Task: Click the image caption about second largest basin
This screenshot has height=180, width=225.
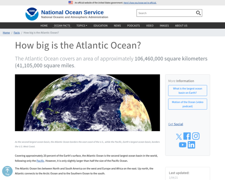Action: point(87,144)
